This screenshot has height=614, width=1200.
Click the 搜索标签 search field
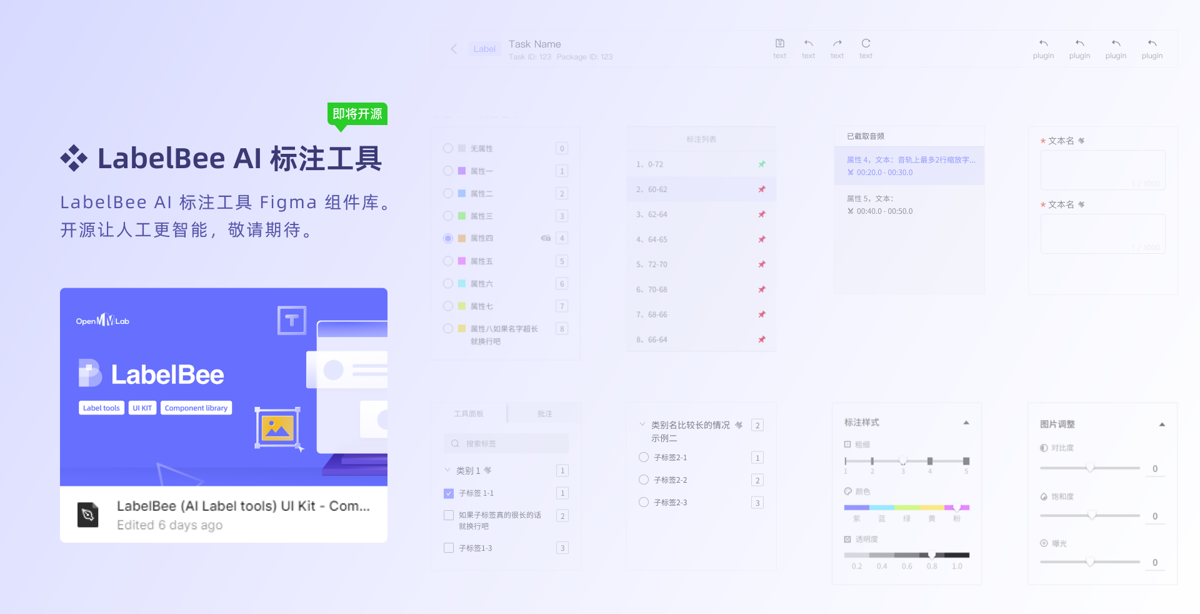506,443
